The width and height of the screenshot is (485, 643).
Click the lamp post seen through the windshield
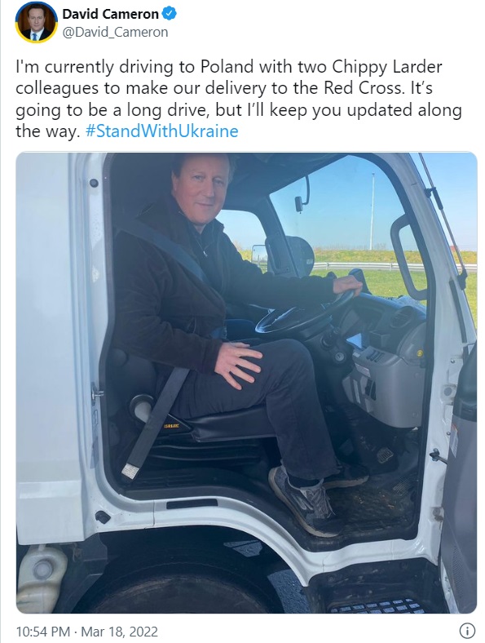tap(373, 211)
